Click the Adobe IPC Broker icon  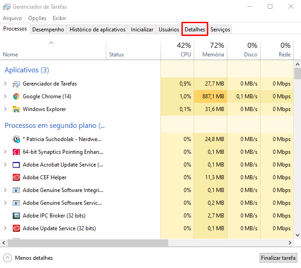point(16,216)
